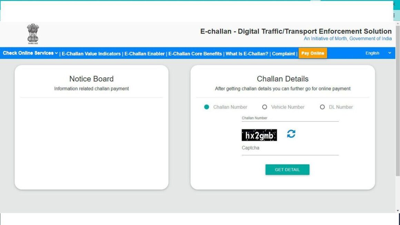Click the chevron next to Check Online Services
The height and width of the screenshot is (225, 400).
click(x=56, y=53)
